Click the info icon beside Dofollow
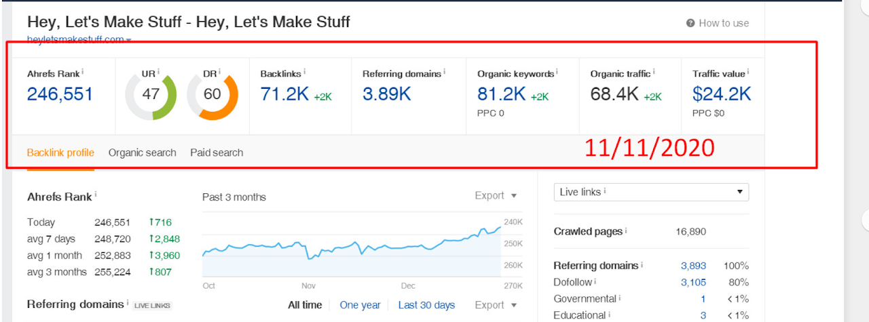869x322 pixels. click(596, 282)
